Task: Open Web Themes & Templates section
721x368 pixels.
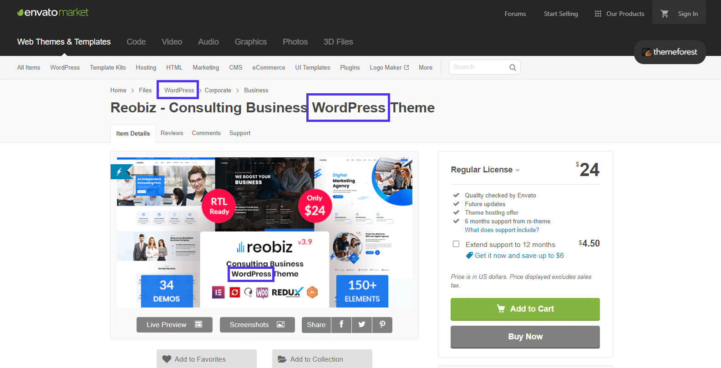Action: pyautogui.click(x=64, y=42)
